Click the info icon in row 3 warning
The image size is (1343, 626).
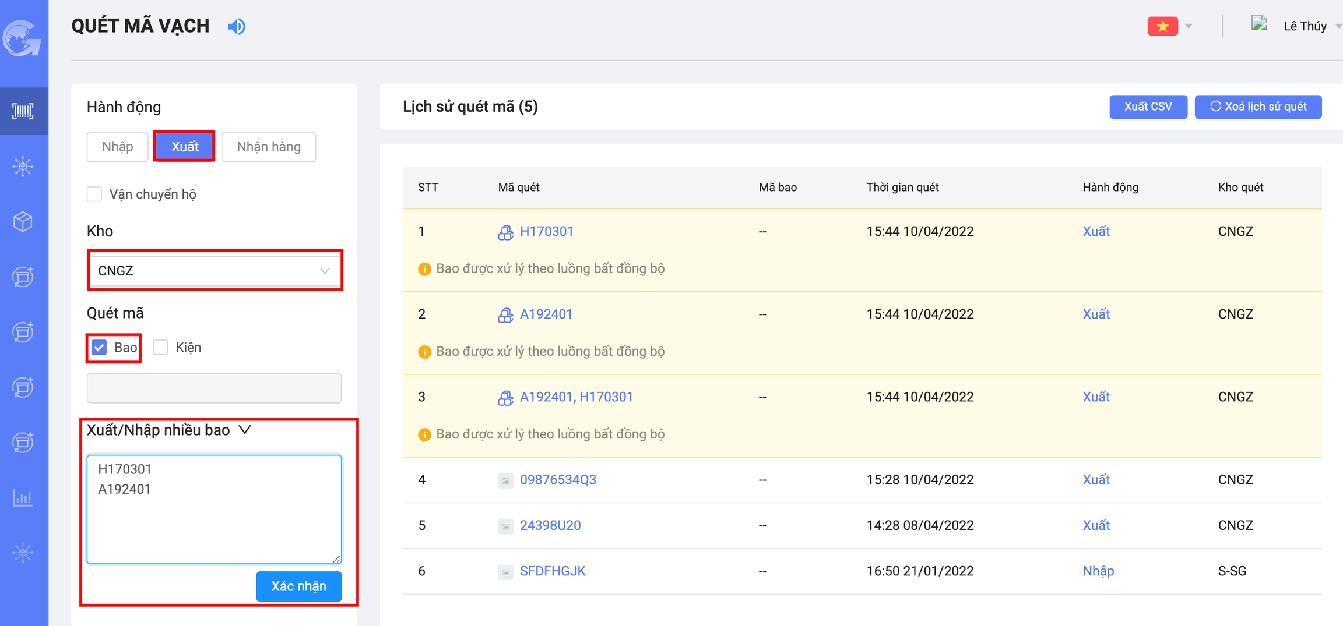pyautogui.click(x=424, y=434)
